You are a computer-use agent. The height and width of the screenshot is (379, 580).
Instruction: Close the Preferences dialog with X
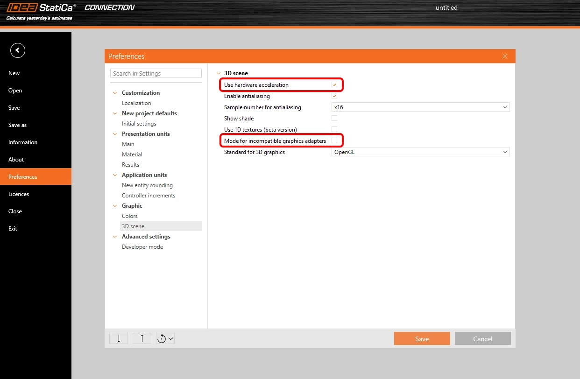tap(505, 56)
